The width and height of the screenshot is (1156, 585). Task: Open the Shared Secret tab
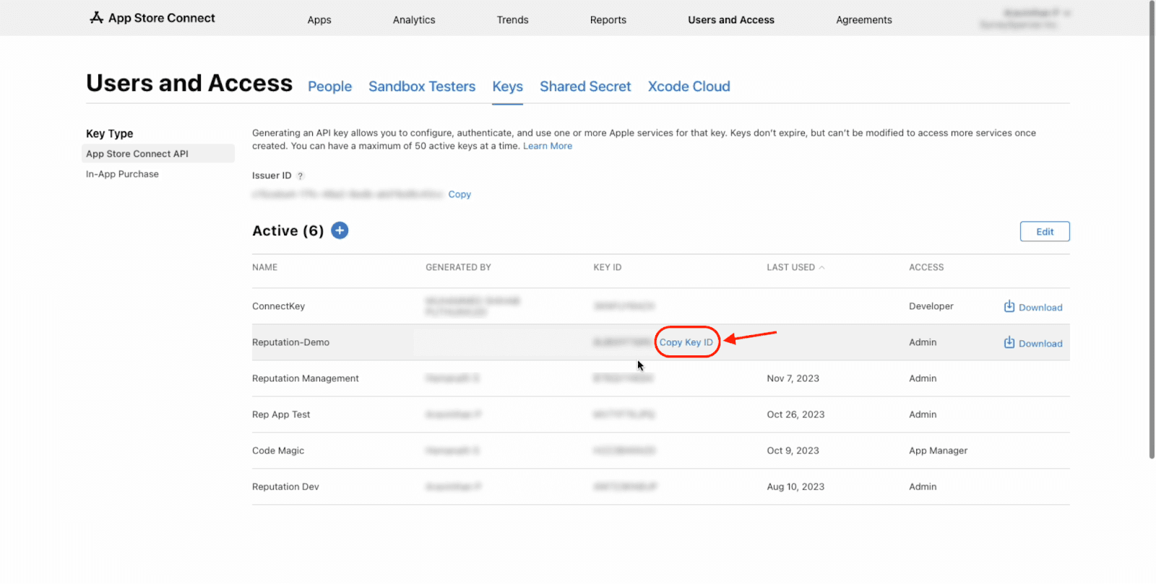[x=585, y=87]
